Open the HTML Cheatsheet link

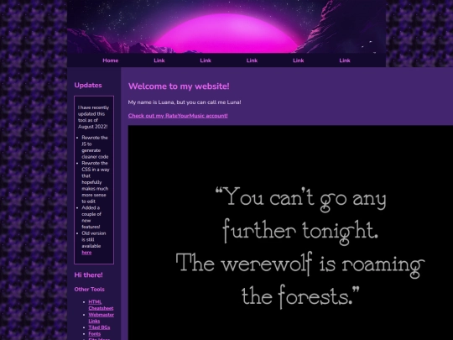pyautogui.click(x=101, y=305)
